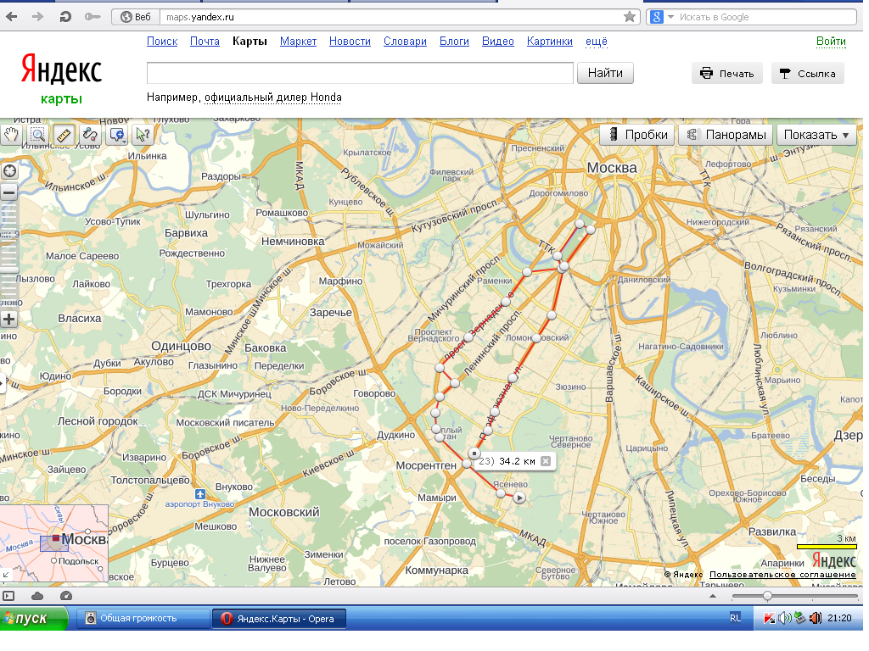Toggle the ruler distance measurement tool

[x=64, y=134]
